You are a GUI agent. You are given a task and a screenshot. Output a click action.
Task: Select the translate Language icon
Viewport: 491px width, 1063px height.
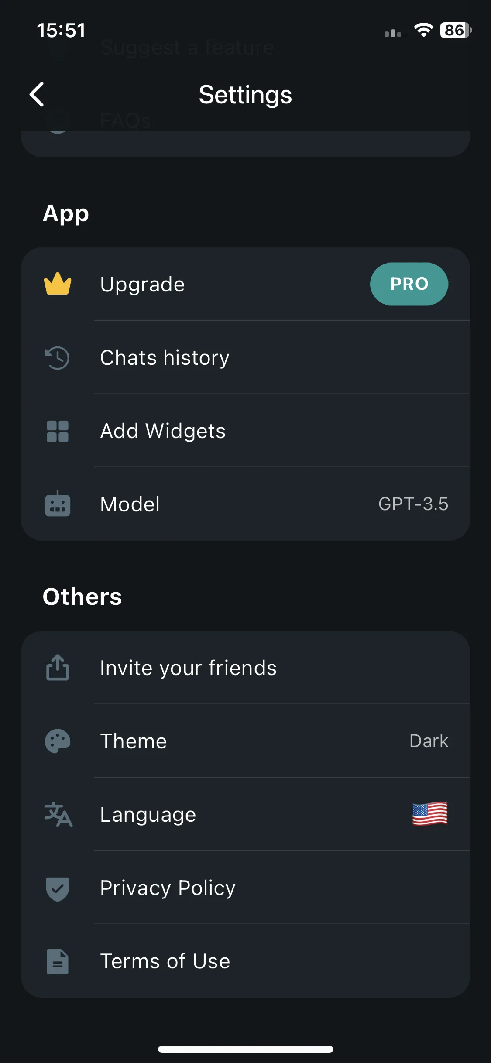(x=58, y=814)
